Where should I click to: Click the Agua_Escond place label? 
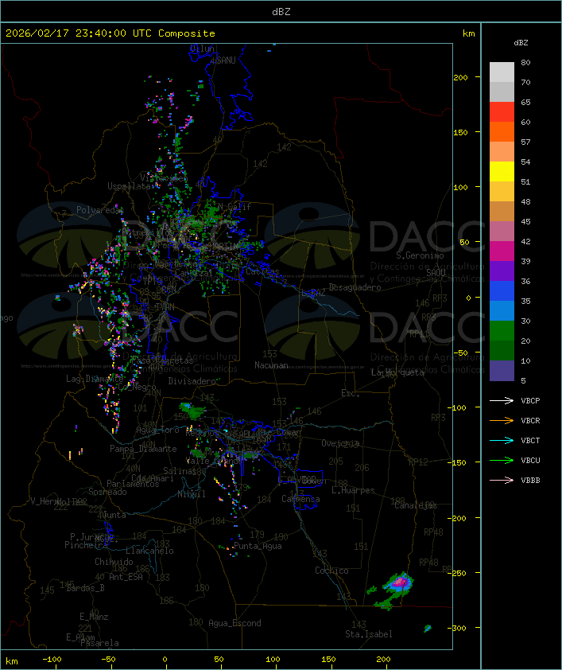(x=234, y=623)
